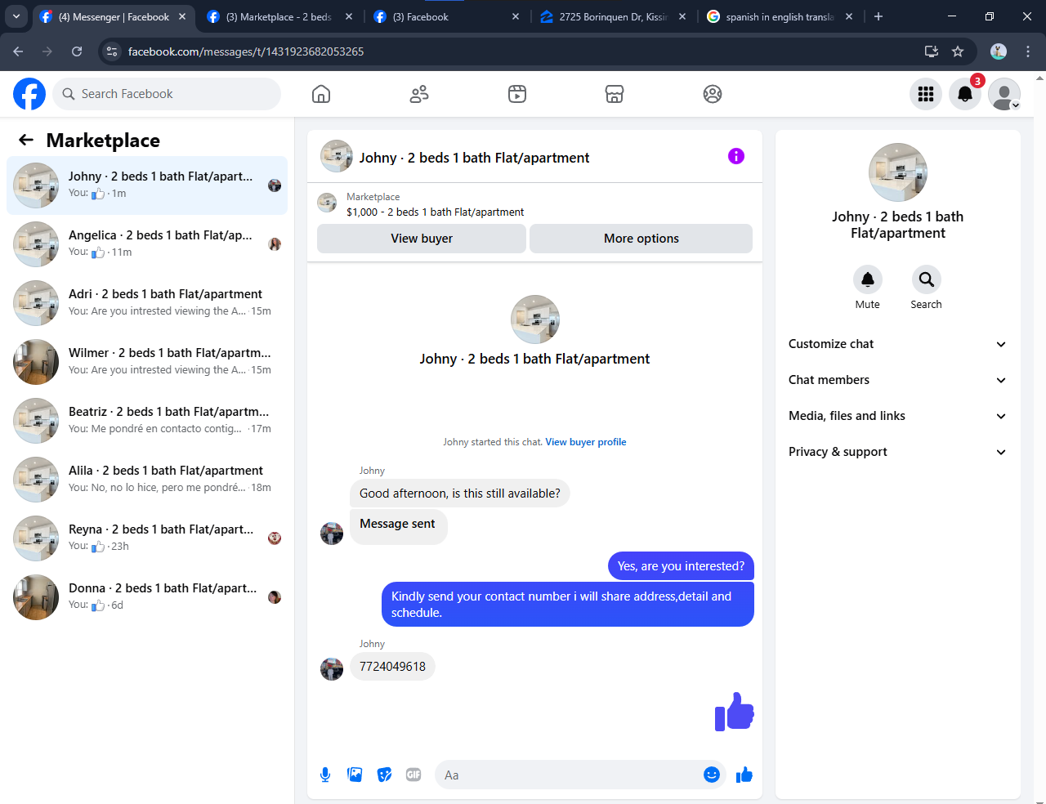Open the account profile avatar menu
Image resolution: width=1046 pixels, height=804 pixels.
(x=1004, y=94)
